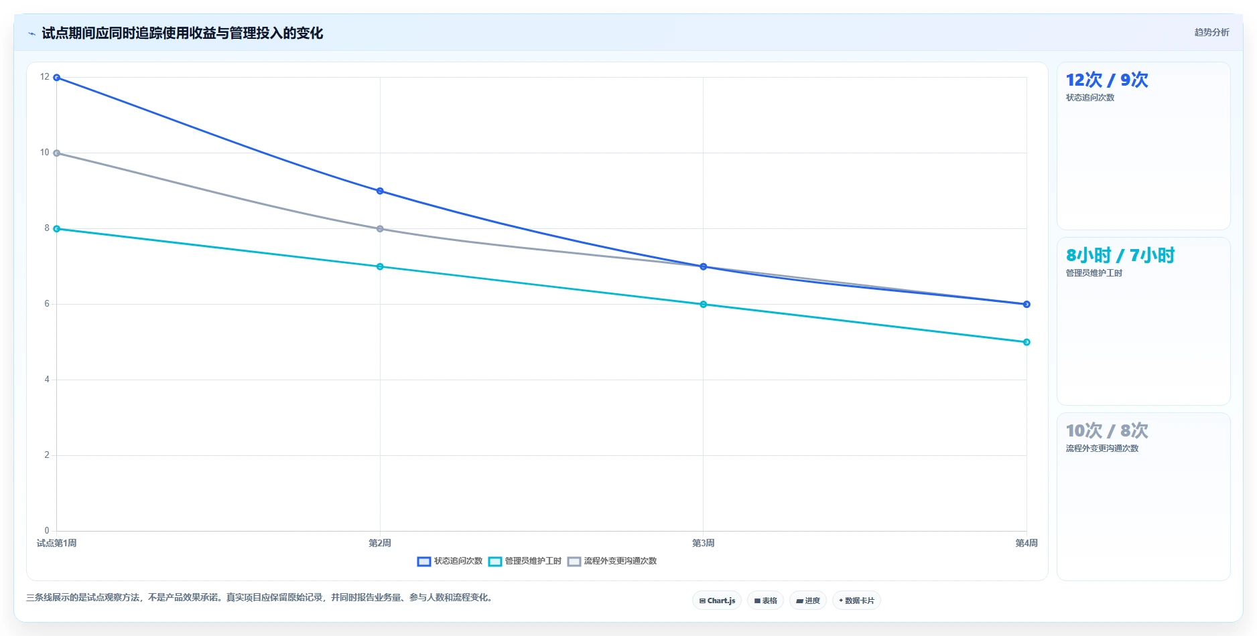Screen dimensions: 1257x636
Task: Click the 试点第1周 x-axis label
Action: [57, 543]
